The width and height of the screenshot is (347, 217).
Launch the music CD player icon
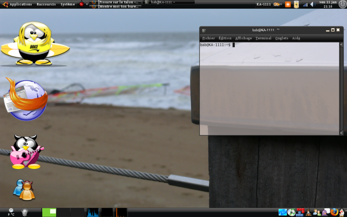point(291,212)
